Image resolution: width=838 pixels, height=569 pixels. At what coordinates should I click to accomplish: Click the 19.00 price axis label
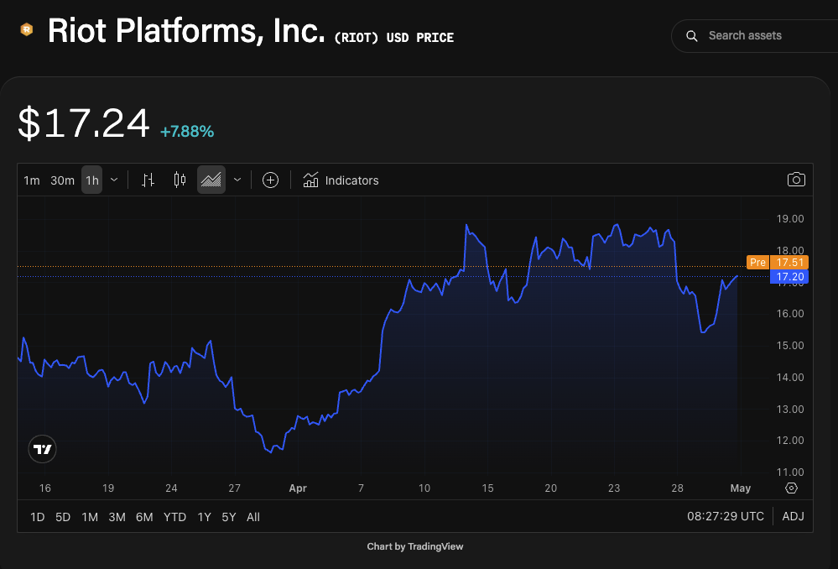pos(790,219)
